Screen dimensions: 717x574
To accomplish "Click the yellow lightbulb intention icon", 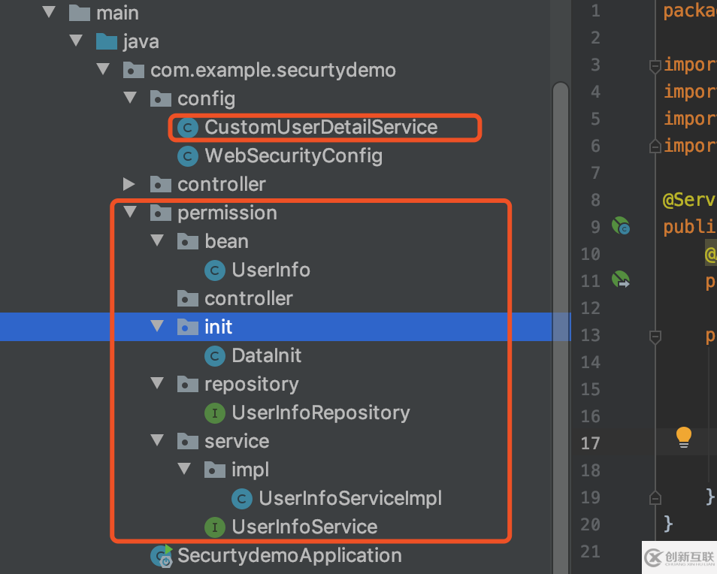I will pyautogui.click(x=683, y=437).
